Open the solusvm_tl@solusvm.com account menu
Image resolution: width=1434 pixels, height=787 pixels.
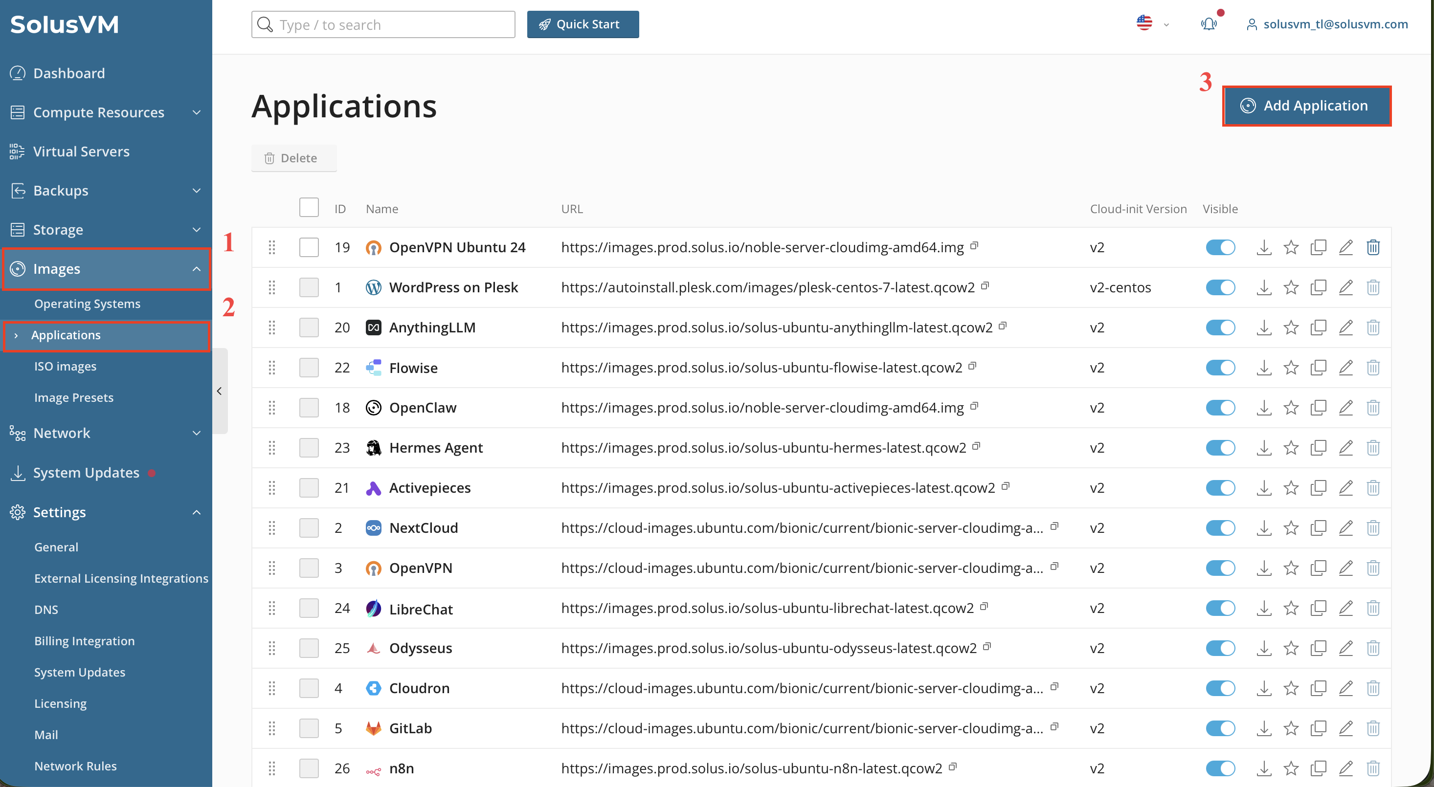tap(1327, 24)
